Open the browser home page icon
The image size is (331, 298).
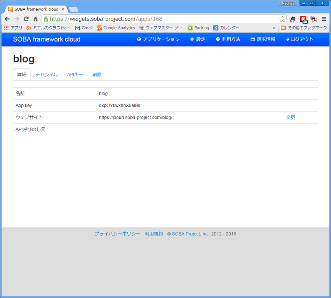(x=35, y=19)
